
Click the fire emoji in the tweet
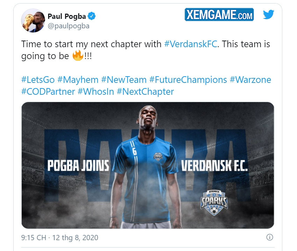click(78, 56)
